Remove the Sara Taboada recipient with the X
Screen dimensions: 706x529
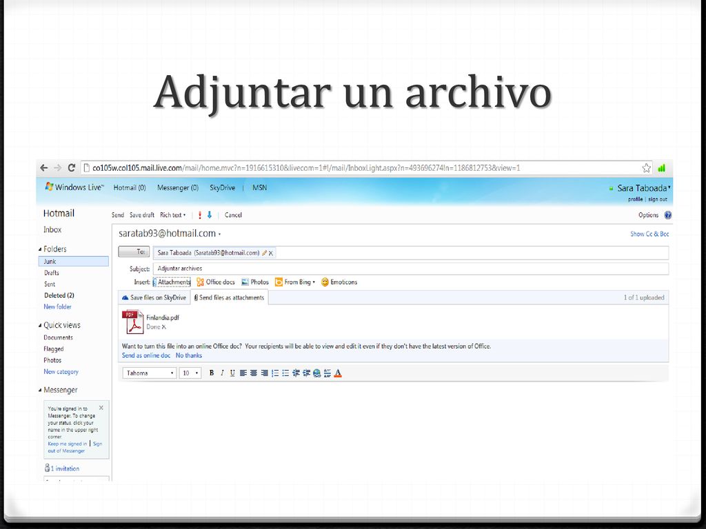click(270, 253)
